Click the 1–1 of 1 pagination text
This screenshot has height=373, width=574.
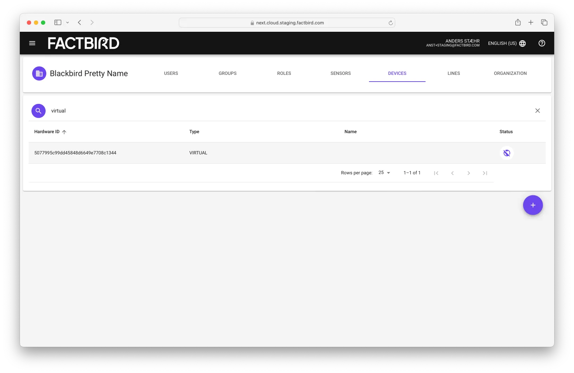412,173
